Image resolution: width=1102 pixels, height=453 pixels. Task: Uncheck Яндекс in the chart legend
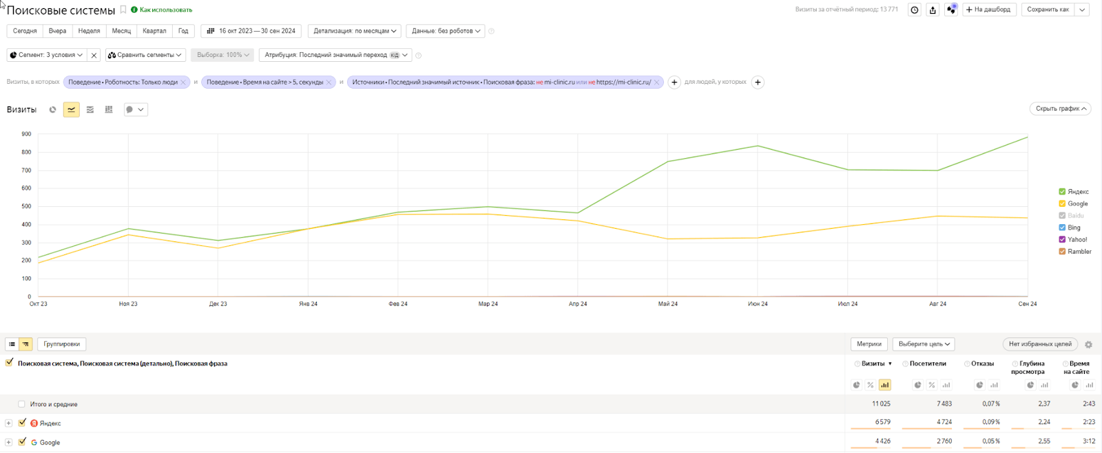click(1062, 192)
